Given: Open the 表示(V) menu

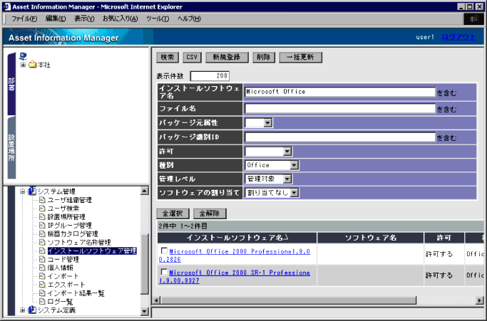Looking at the screenshot, I should click(x=84, y=19).
